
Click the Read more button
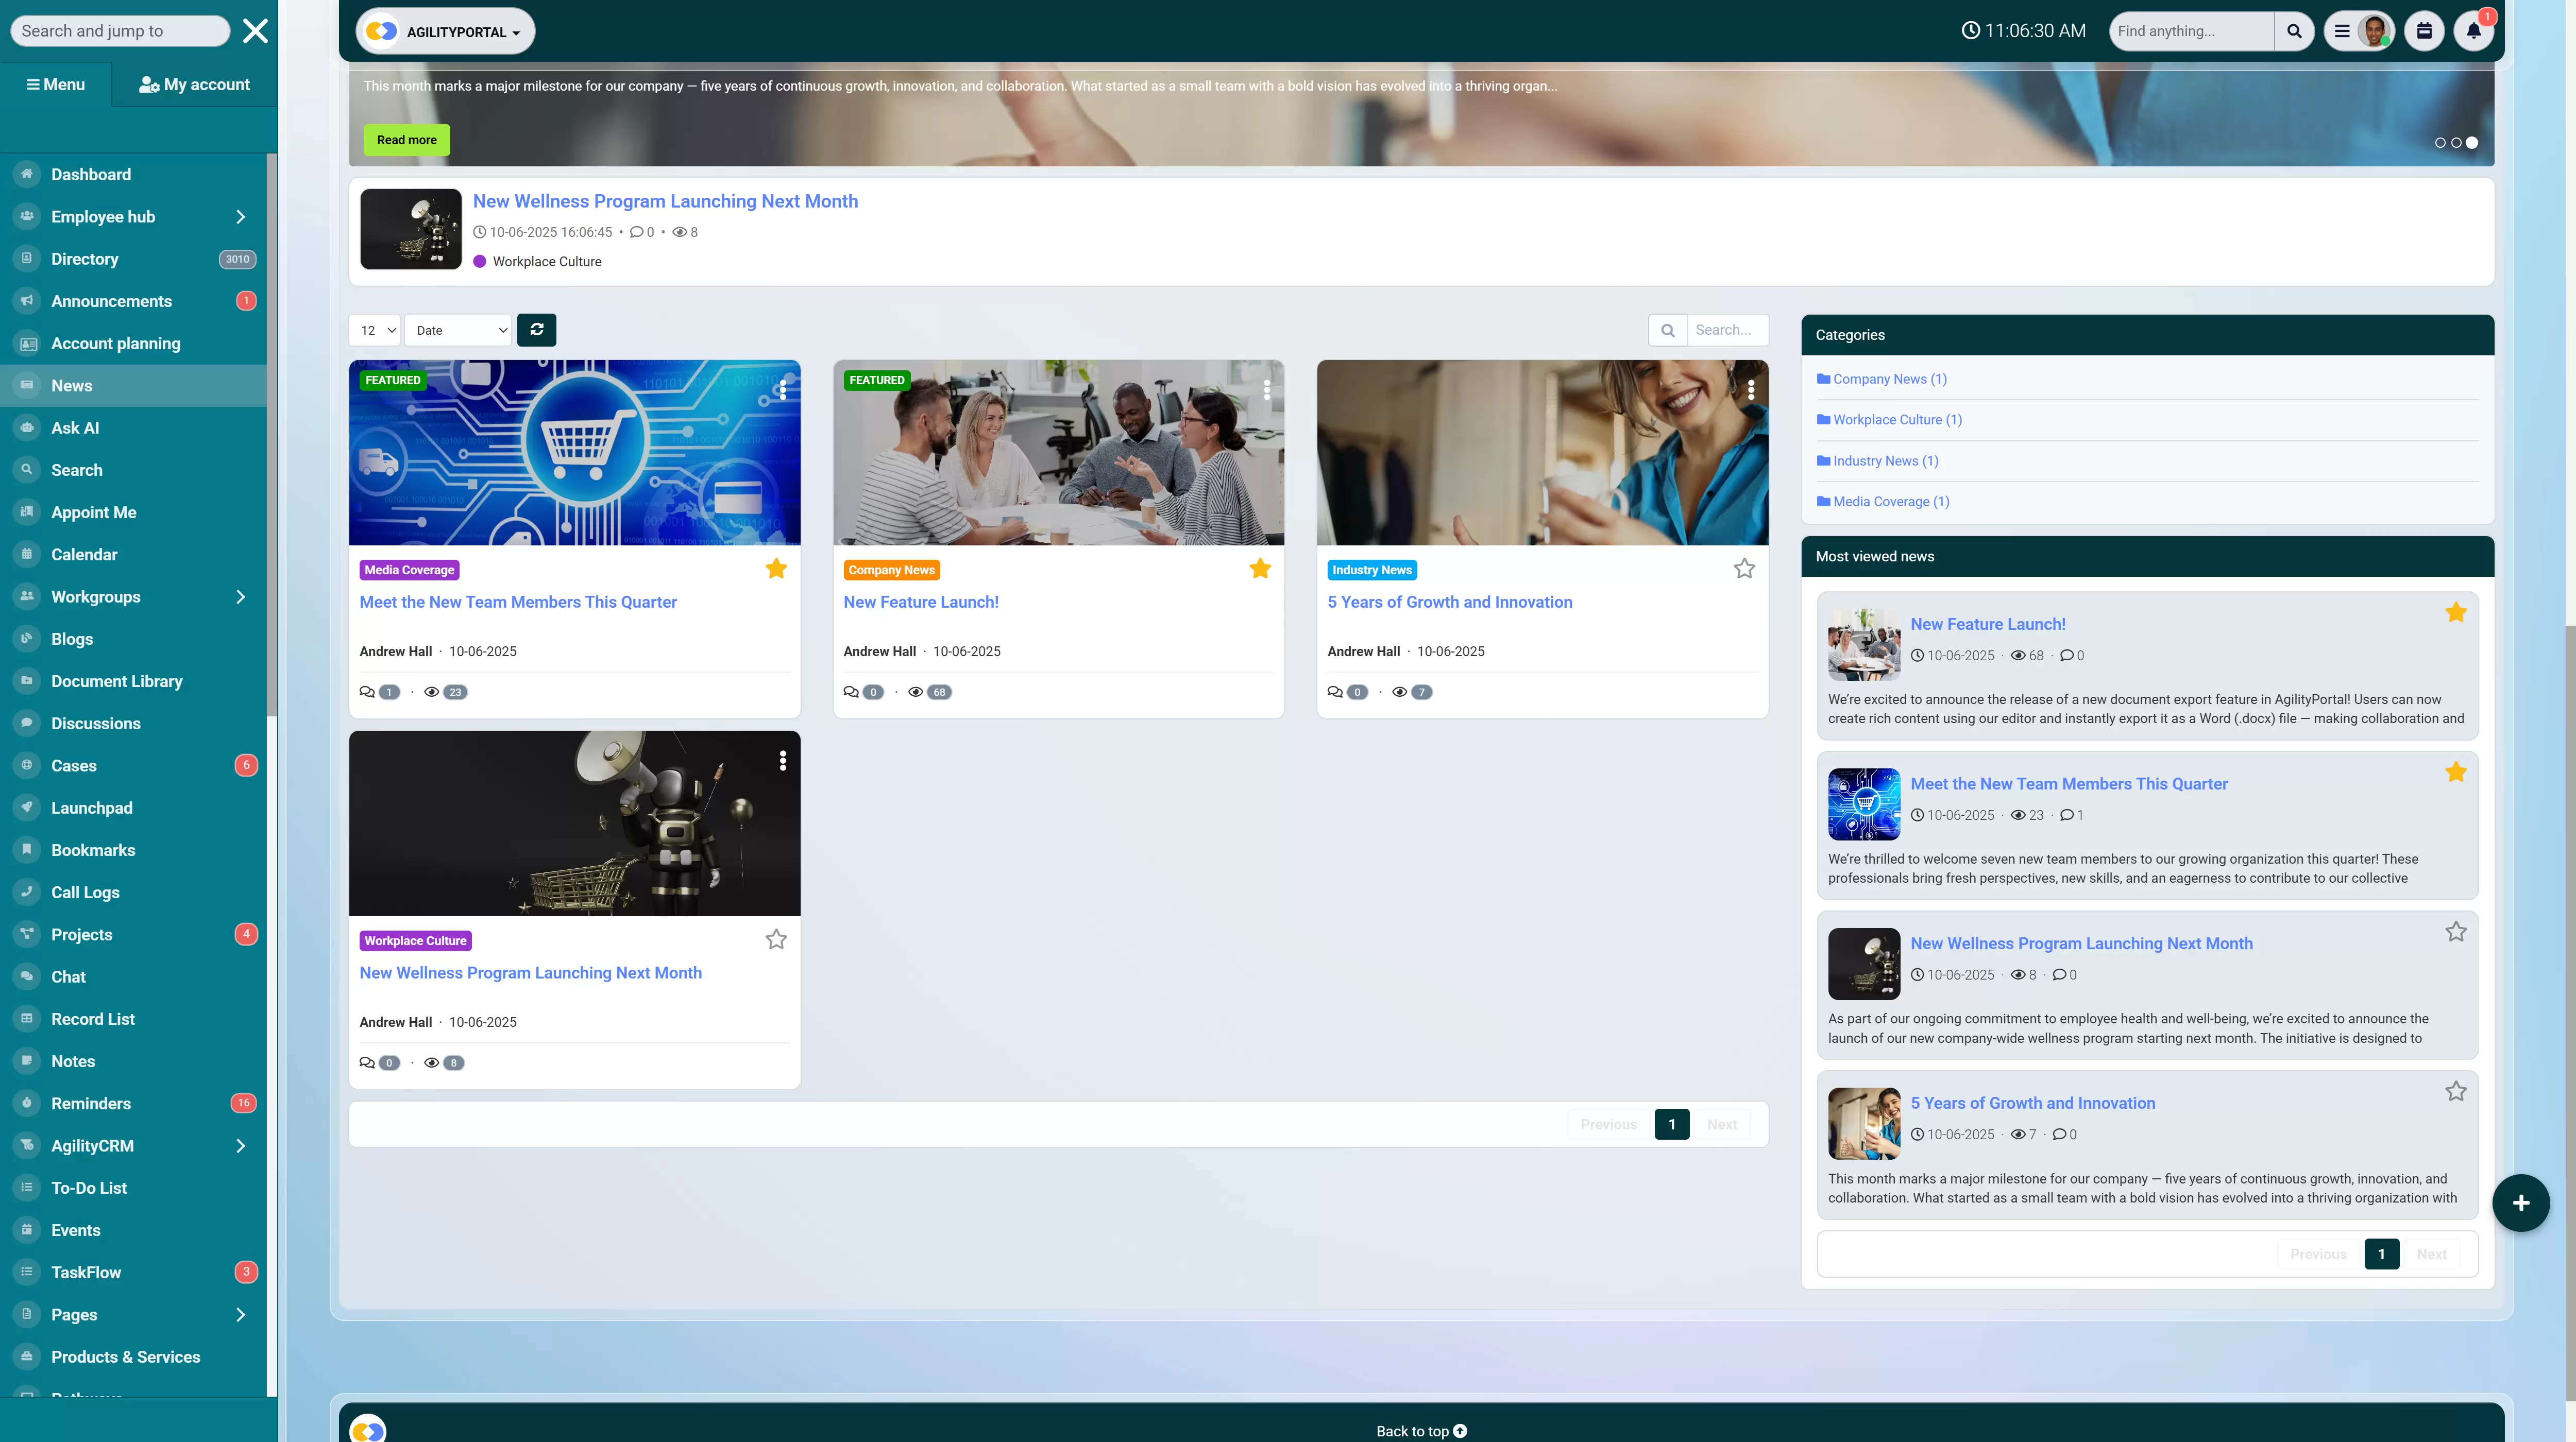click(x=406, y=140)
